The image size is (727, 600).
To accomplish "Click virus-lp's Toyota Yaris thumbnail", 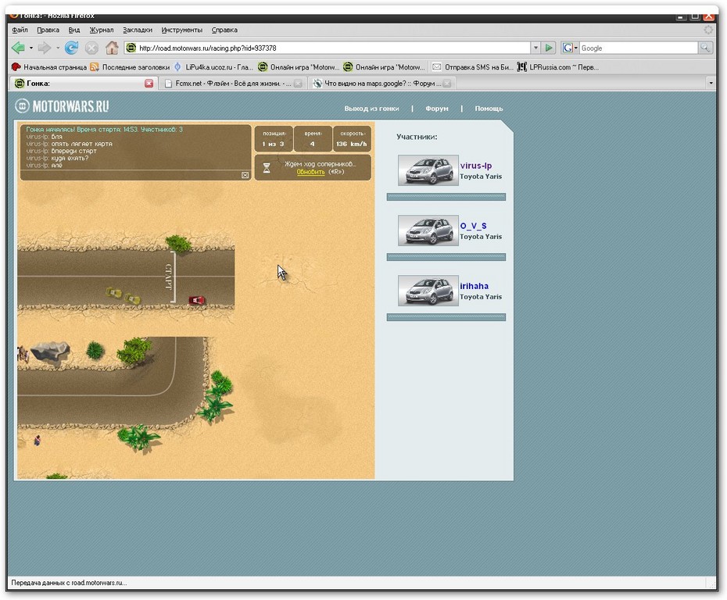I will point(428,170).
